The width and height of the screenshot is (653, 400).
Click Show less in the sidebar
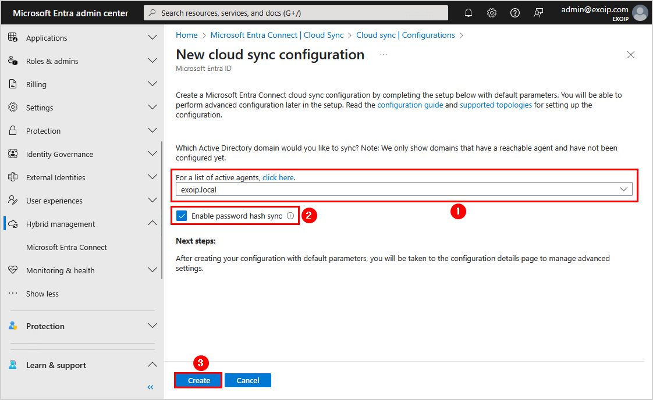click(x=42, y=294)
